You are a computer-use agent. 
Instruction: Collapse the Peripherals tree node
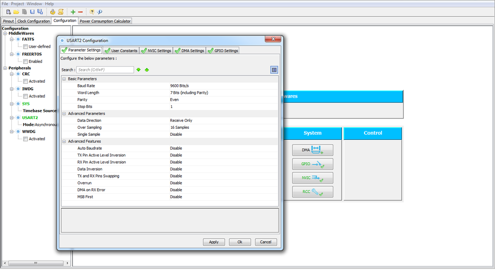click(x=5, y=68)
